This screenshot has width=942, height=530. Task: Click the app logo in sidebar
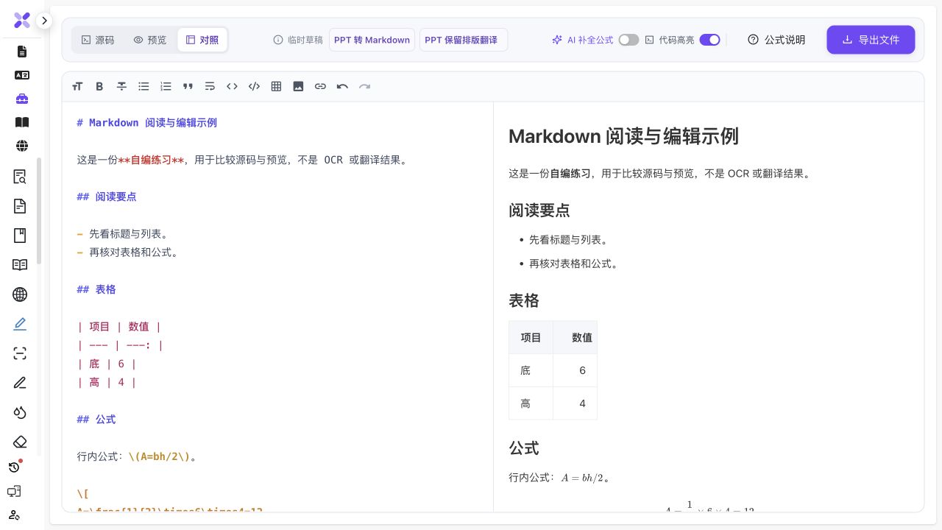22,21
